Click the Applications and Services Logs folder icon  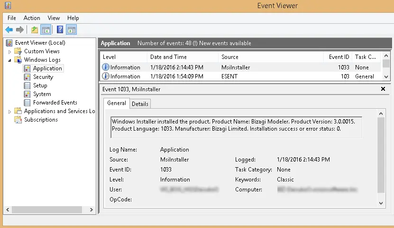18,111
